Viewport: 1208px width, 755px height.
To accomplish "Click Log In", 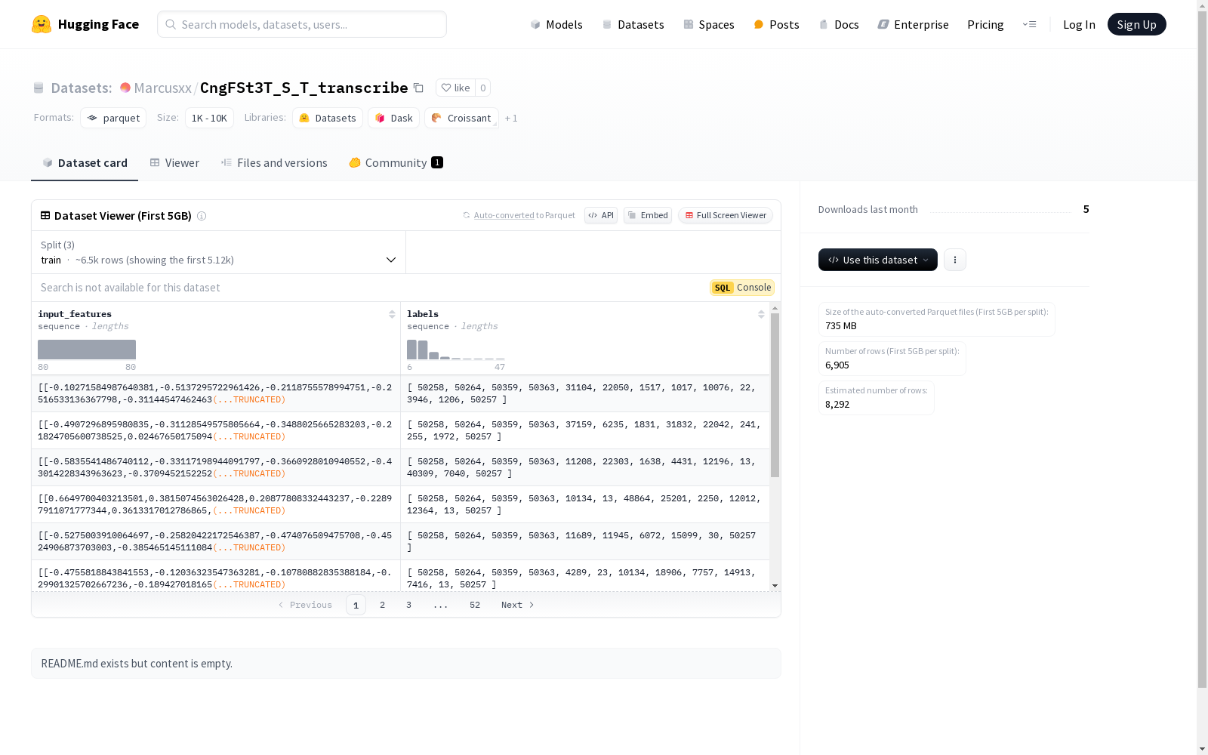I will (x=1079, y=24).
